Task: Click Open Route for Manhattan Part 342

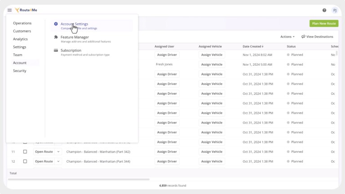Action: (x=44, y=151)
